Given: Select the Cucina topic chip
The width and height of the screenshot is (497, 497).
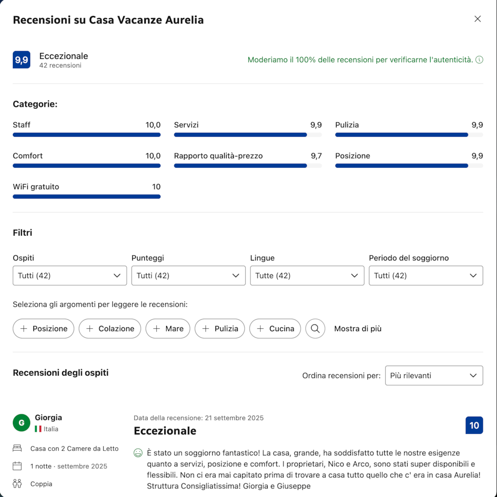Looking at the screenshot, I should coord(275,328).
